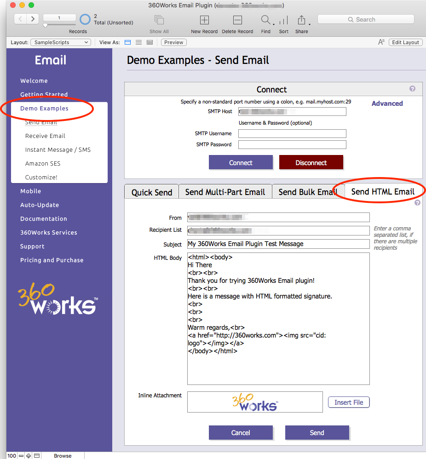This screenshot has width=426, height=459.
Task: Click the Preview button
Action: (x=173, y=42)
